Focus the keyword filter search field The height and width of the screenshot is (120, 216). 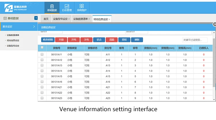(194, 40)
